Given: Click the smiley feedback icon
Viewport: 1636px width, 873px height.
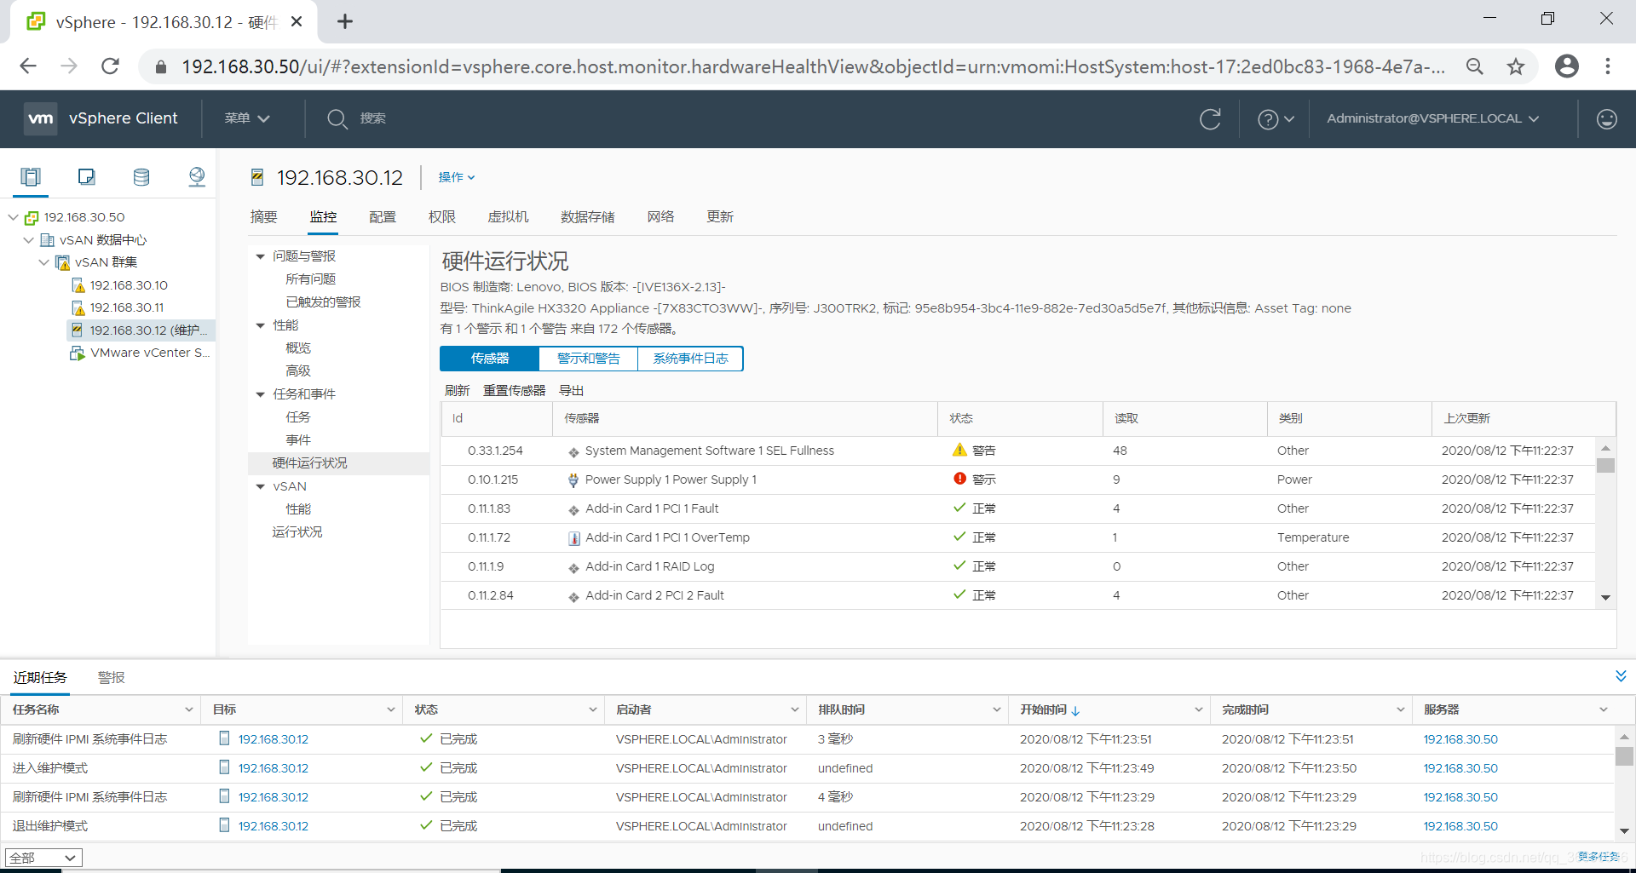Looking at the screenshot, I should 1606,119.
